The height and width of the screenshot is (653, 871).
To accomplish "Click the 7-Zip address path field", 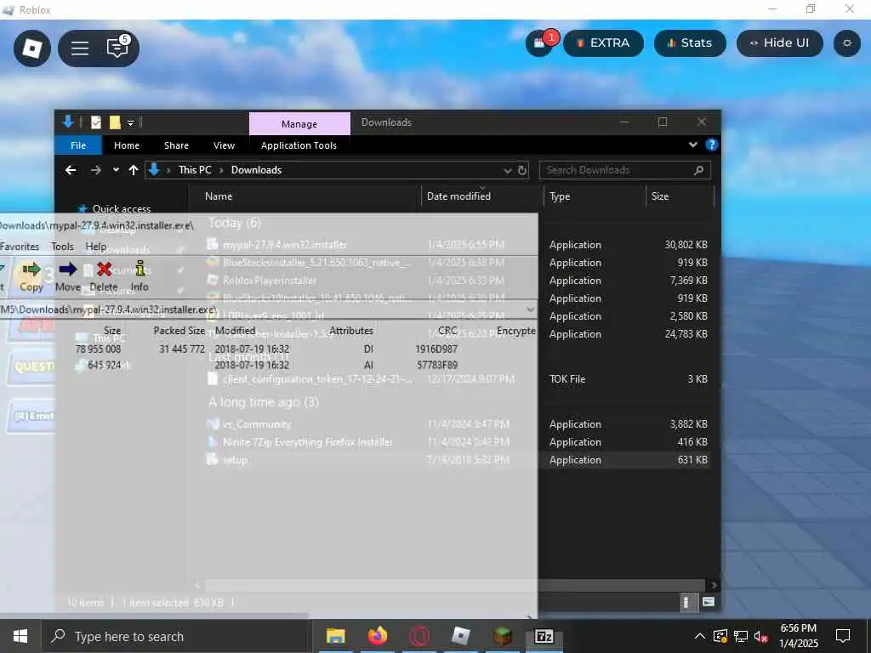I will (x=261, y=309).
